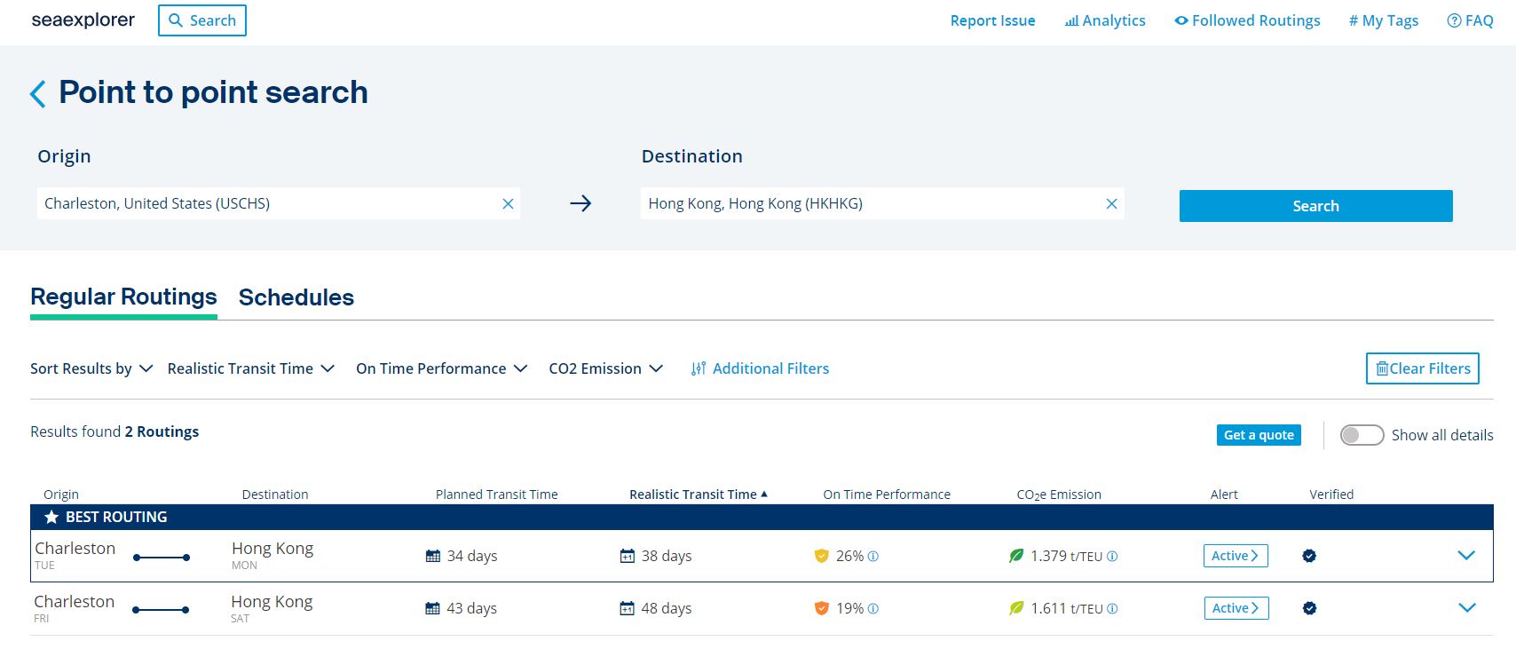
Task: Click the Get a quote button
Action: (x=1258, y=435)
